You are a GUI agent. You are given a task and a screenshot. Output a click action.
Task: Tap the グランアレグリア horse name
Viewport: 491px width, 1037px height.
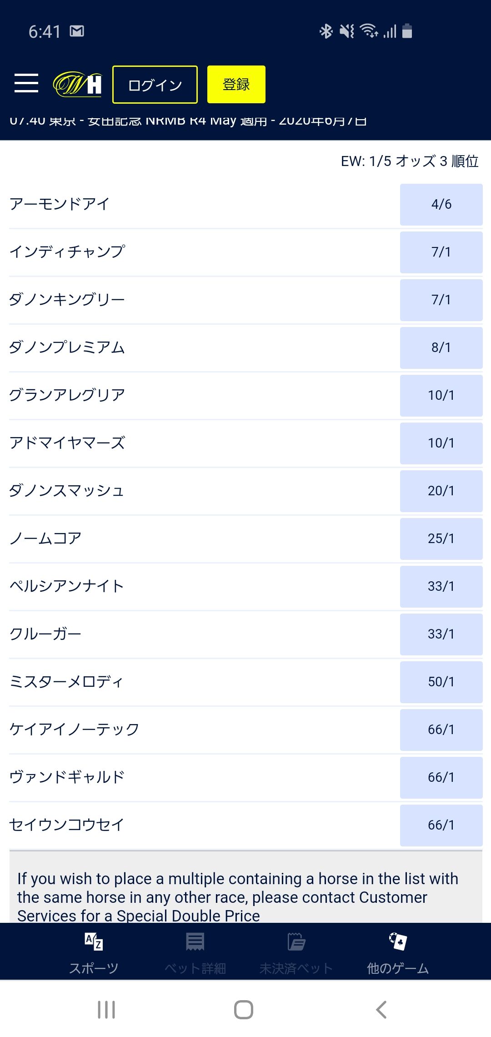[x=67, y=395]
